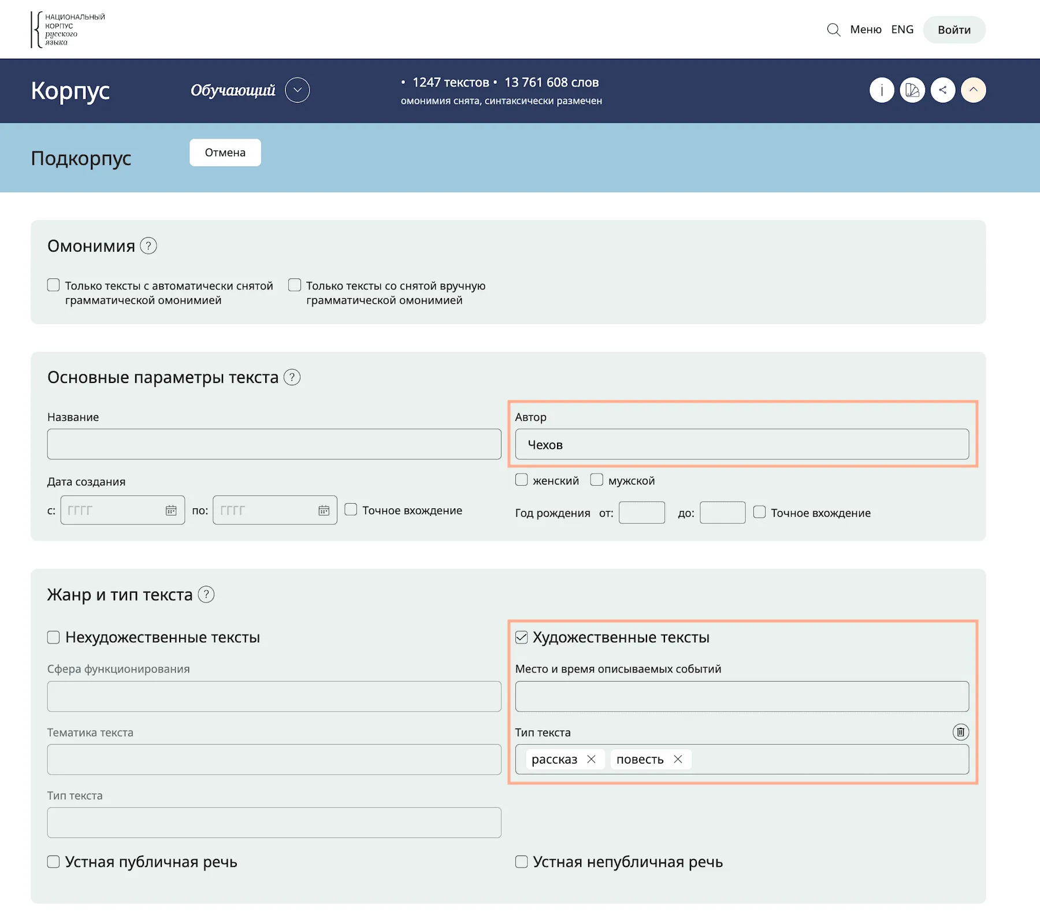Clear Тип текста with trash icon

(960, 732)
